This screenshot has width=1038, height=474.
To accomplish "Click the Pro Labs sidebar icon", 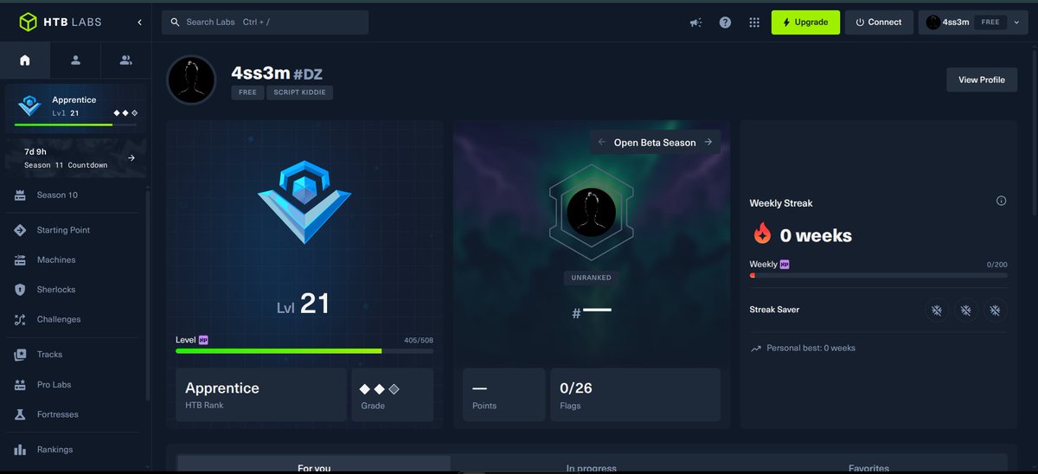I will [20, 385].
